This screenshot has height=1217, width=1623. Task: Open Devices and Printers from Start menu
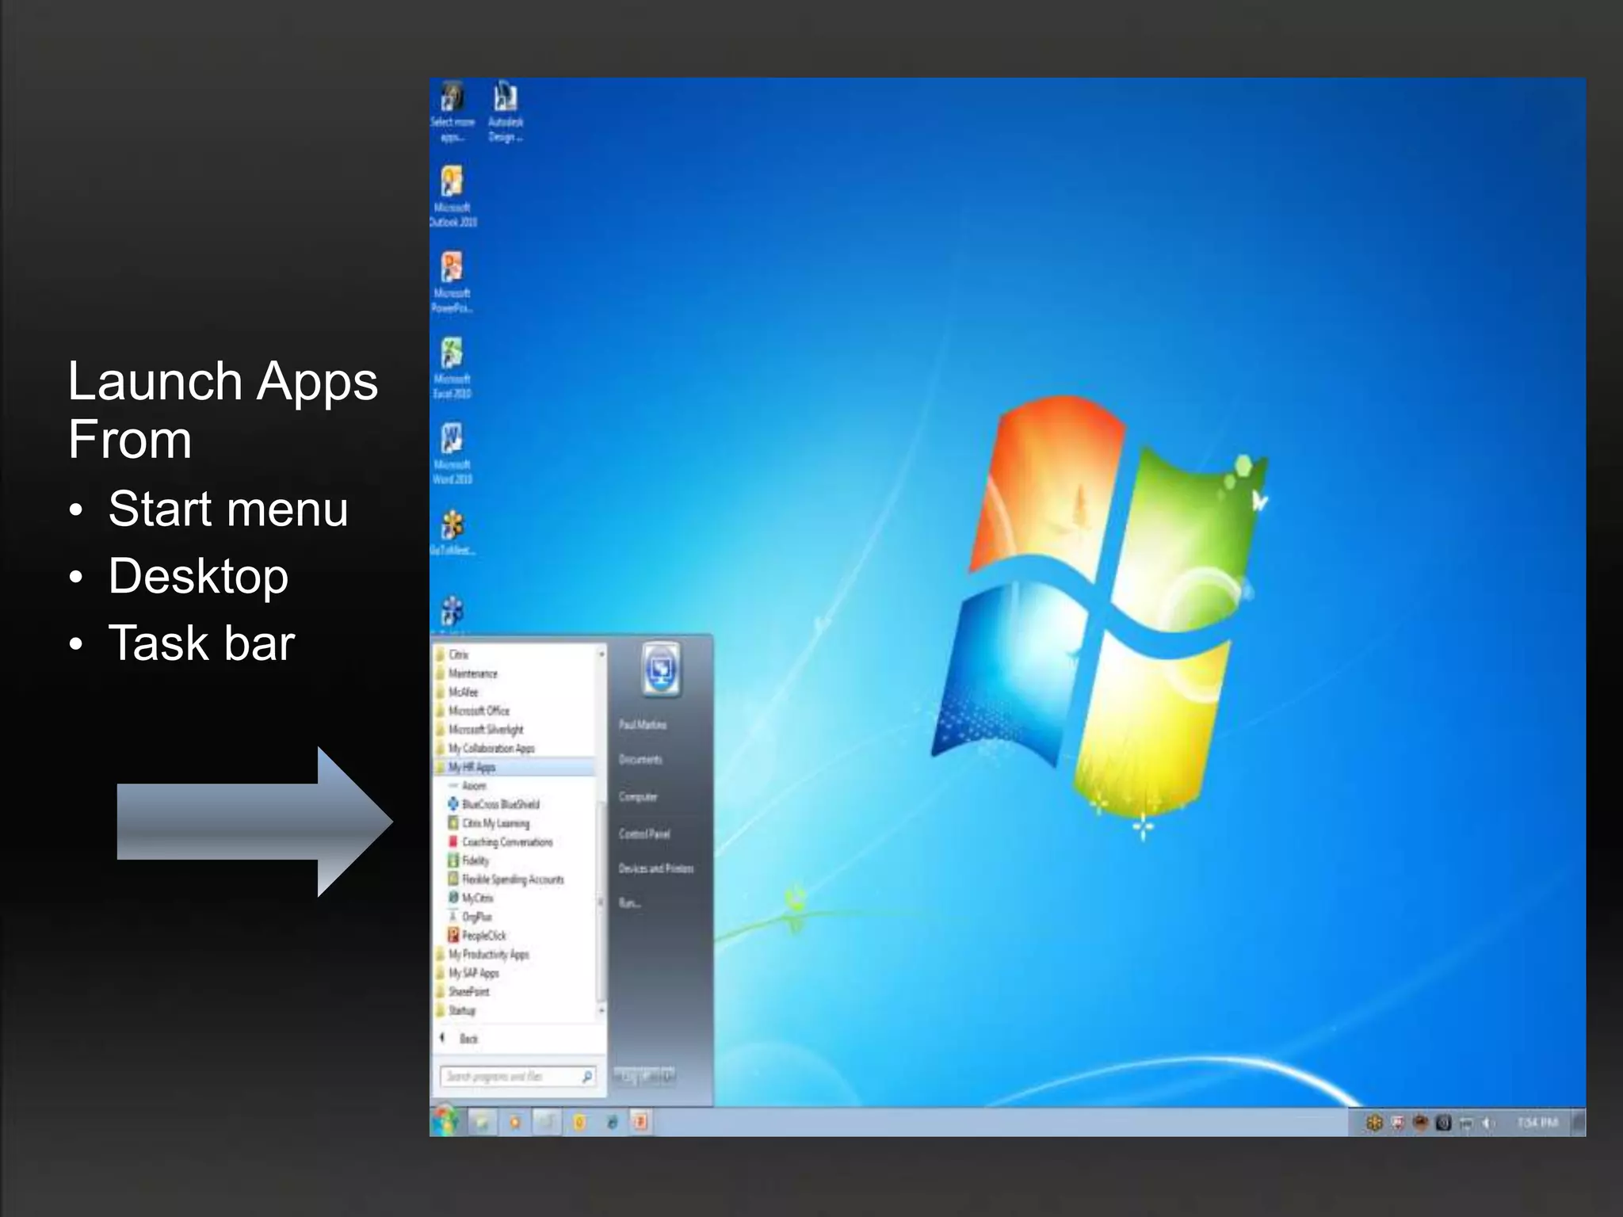656,868
